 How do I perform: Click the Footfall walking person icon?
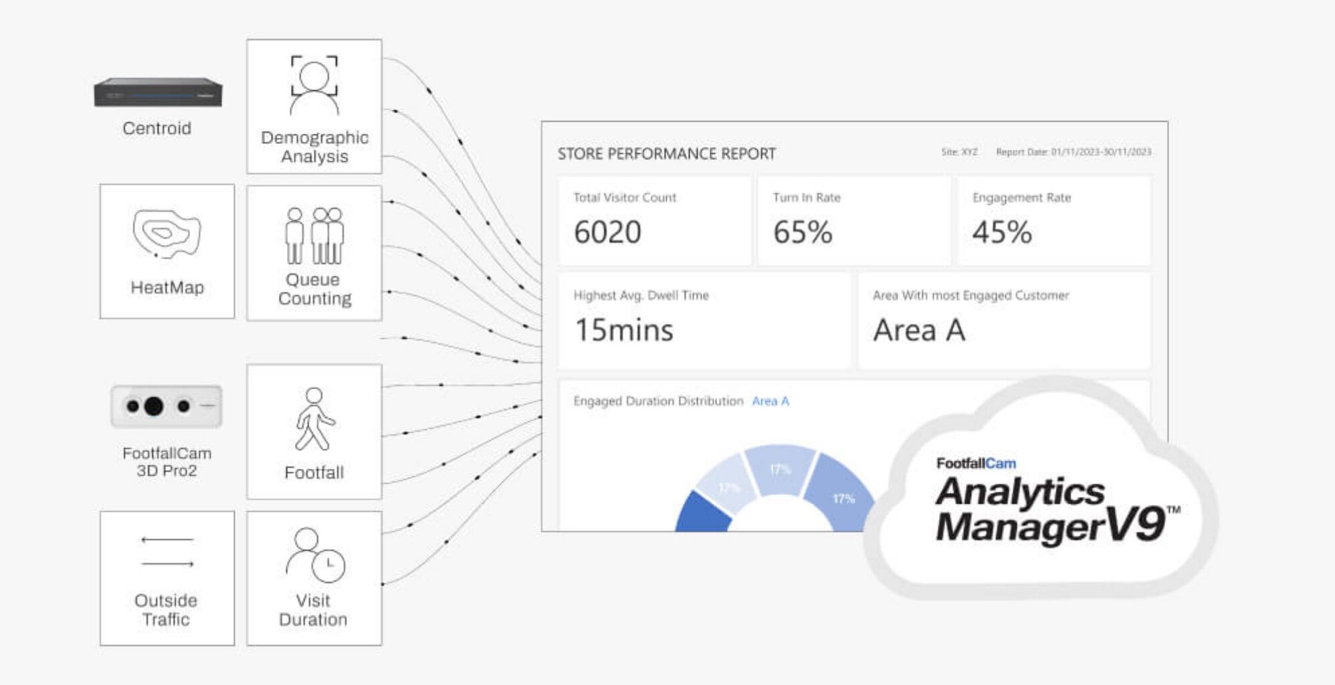click(x=314, y=419)
